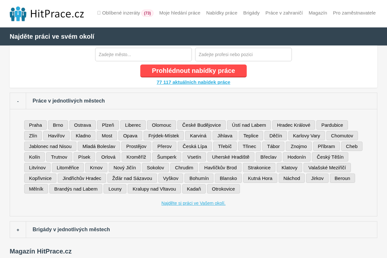The image size is (387, 258).
Task: Open Nabídky práce menu item
Action: pyautogui.click(x=222, y=13)
